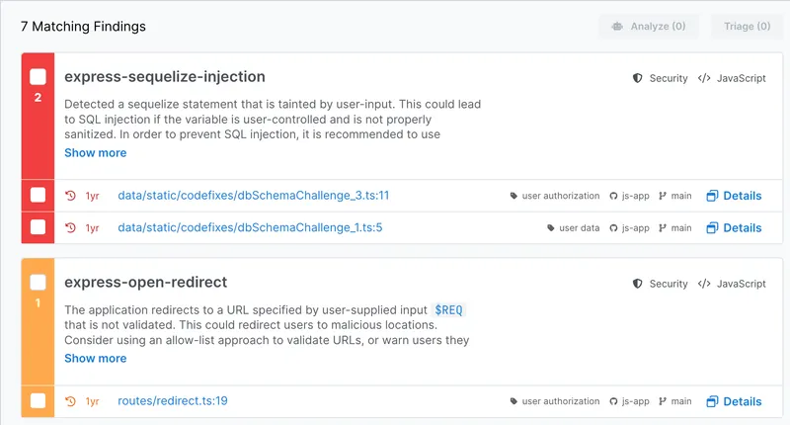Open the data/static/codefixes/dbSchemaChallenge_3.ts:11 link
This screenshot has width=790, height=425.
(253, 196)
